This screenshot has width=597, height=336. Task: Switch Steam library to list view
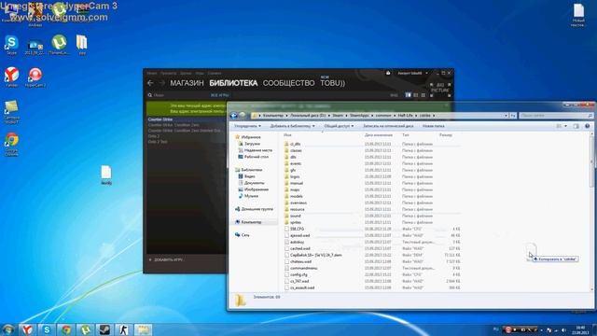(416, 95)
